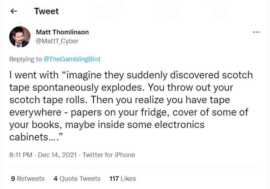Open Matt Thomlinson's profile picture
Screen dimensions: 270x189
coord(20,37)
